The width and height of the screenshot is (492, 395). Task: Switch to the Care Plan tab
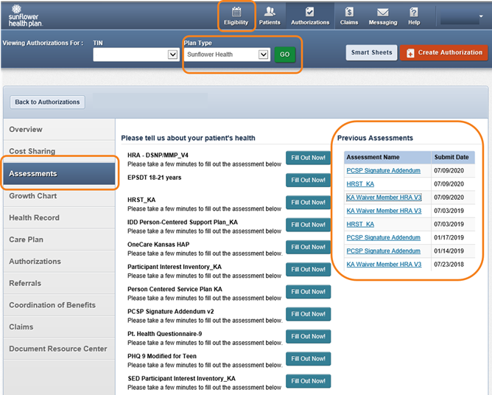(x=26, y=240)
